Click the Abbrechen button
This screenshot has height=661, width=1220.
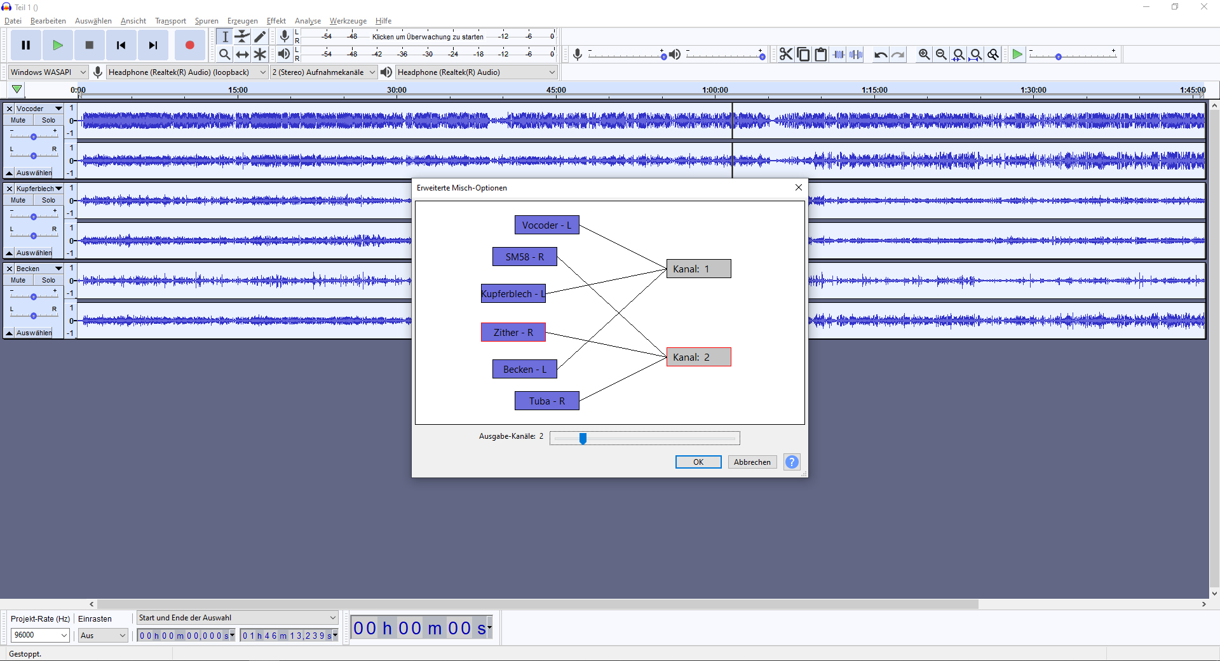point(752,462)
